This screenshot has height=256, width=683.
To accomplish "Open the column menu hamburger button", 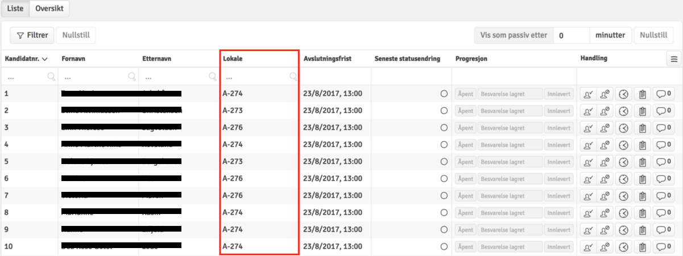I will coord(674,59).
